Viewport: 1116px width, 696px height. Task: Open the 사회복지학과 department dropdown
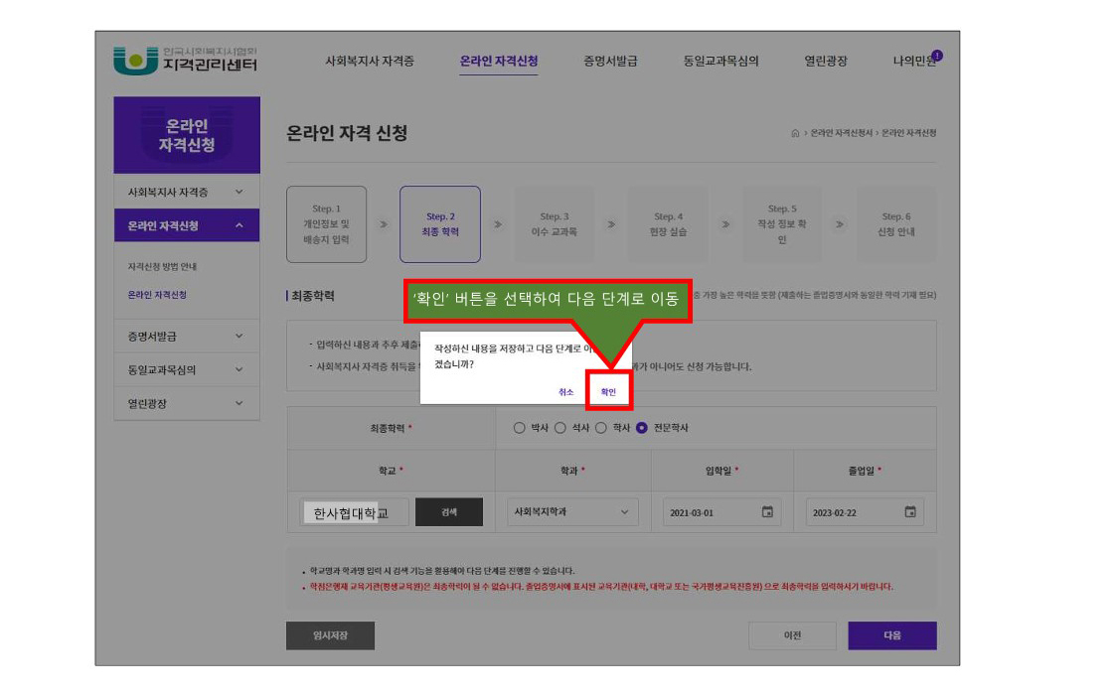click(572, 512)
